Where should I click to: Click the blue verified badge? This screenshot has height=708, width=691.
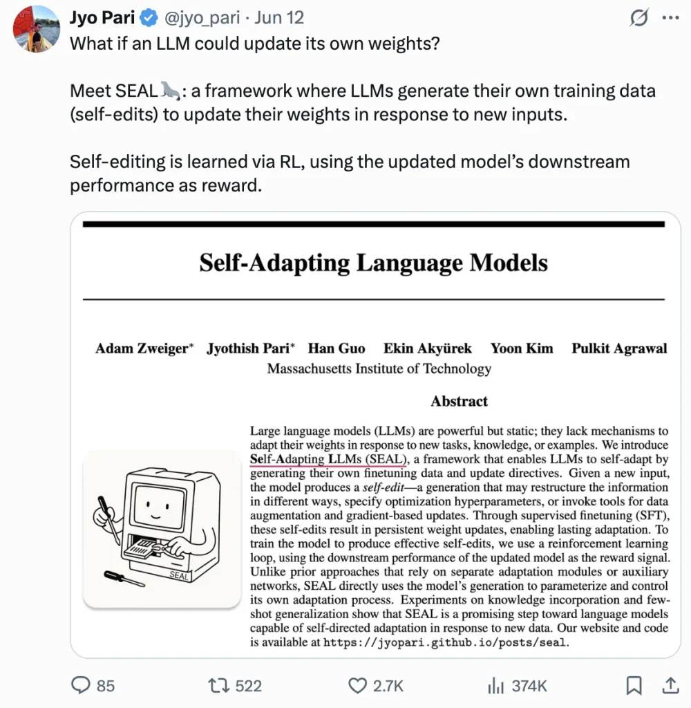[x=149, y=18]
